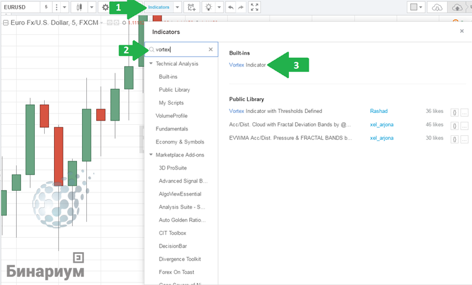
Task: Select Divergence Toolkit add-on
Action: point(179,259)
